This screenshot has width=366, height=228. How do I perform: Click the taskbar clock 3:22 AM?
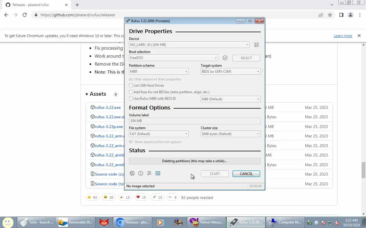(351, 220)
